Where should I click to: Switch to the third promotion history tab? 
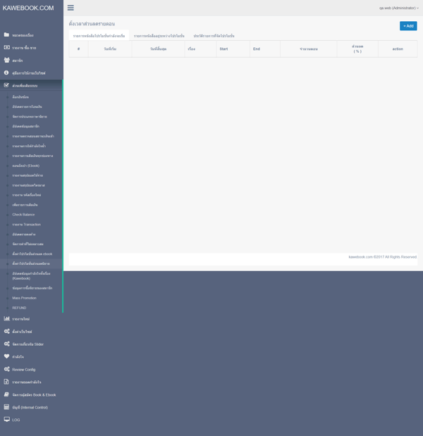point(214,36)
